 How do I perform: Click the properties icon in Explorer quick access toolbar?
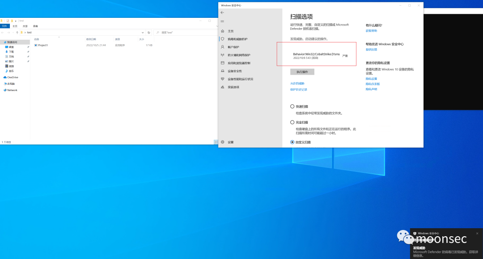(x=8, y=21)
